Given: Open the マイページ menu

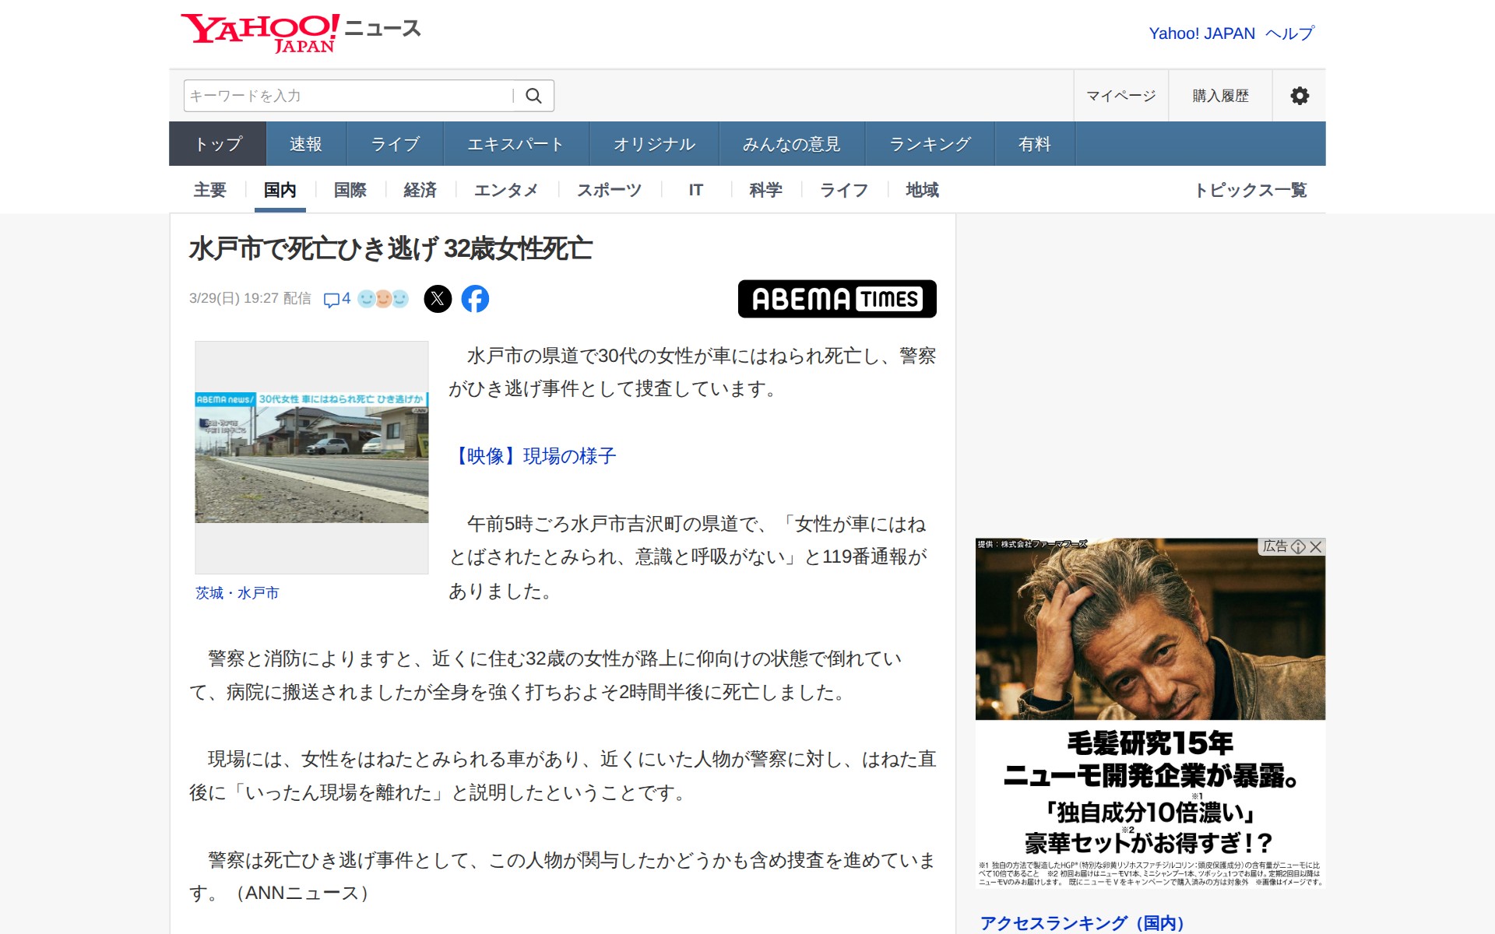Looking at the screenshot, I should pos(1120,95).
